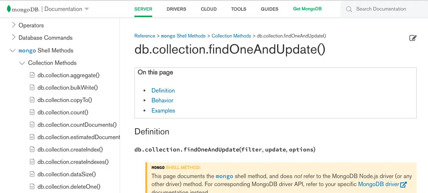Open db.collection.bulkWrite() sidebar link

pos(68,88)
